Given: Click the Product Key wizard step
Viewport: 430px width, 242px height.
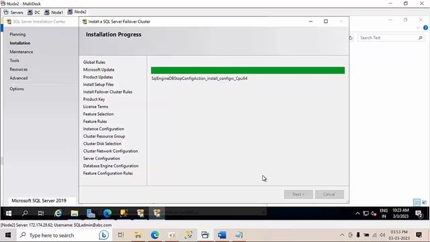Looking at the screenshot, I should (x=94, y=99).
